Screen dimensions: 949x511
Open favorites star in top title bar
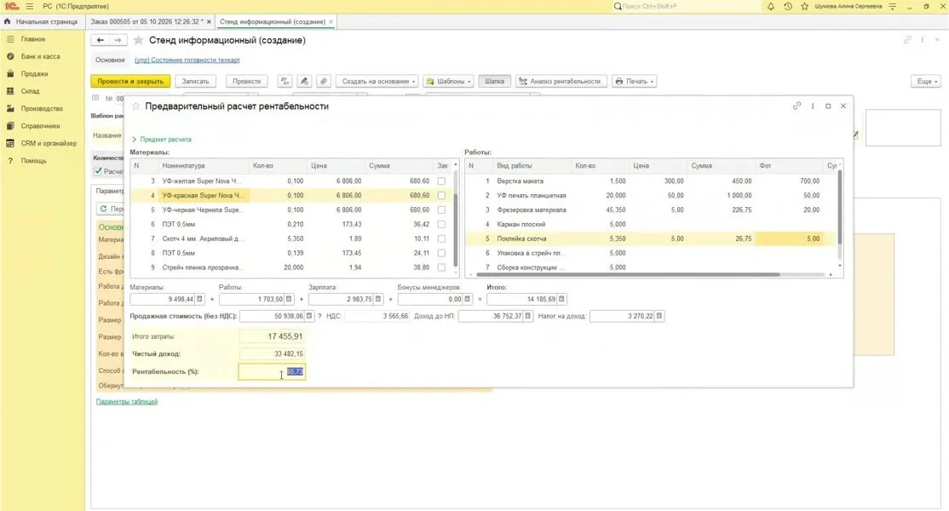[x=804, y=6]
